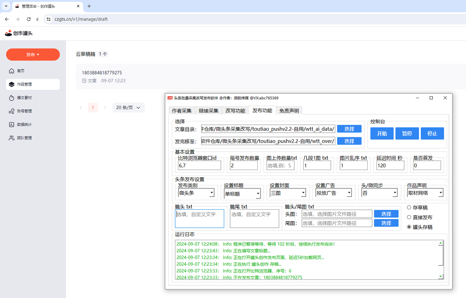Open 爆文素材 flame icon in sidebar
Image resolution: width=466 pixels, height=298 pixels.
click(12, 98)
